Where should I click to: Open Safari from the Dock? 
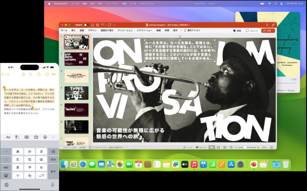click(x=83, y=164)
